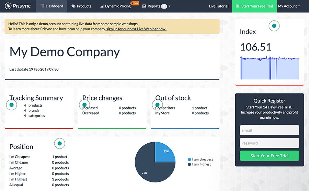Toggle the 'I am cheapest' legend item
The width and height of the screenshot is (309, 191).
(x=201, y=159)
